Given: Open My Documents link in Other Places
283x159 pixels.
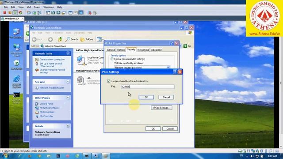Looking at the screenshot, I should click(x=47, y=112).
